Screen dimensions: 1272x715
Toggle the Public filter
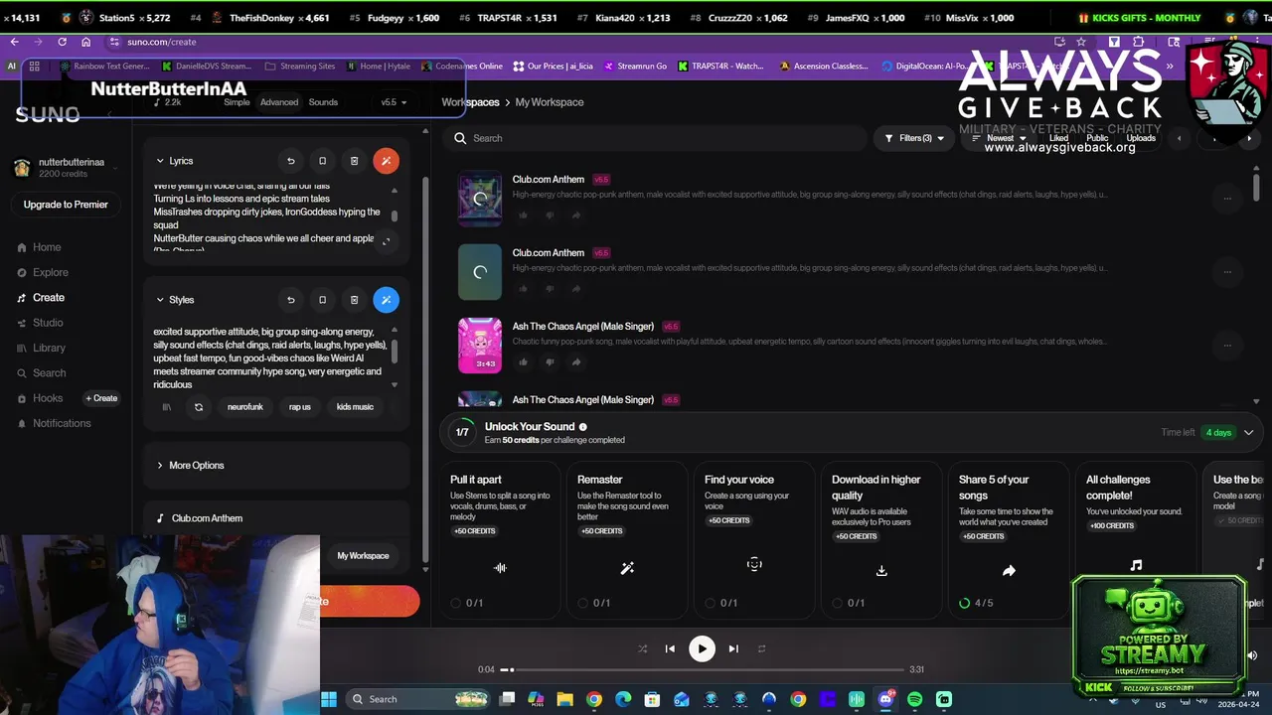[x=1097, y=138]
